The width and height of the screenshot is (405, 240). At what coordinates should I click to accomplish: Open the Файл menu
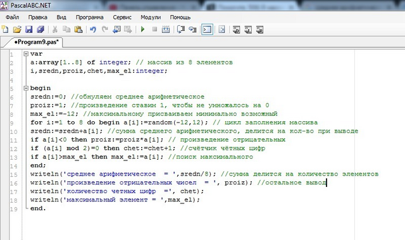(x=12, y=17)
